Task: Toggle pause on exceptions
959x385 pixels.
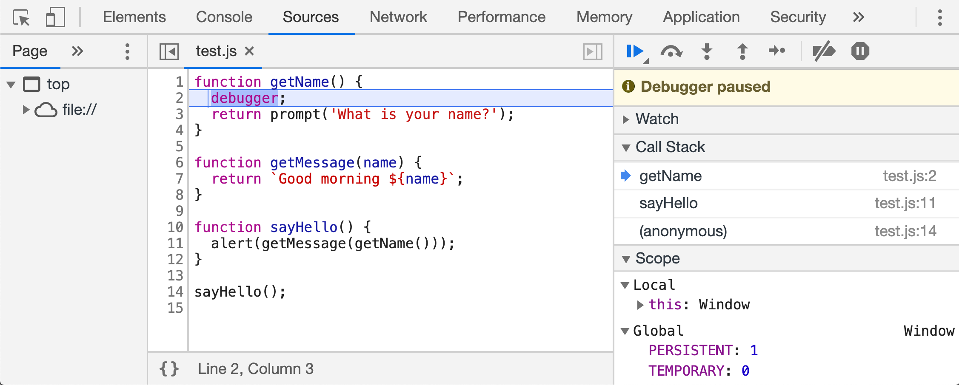Action: pos(860,51)
